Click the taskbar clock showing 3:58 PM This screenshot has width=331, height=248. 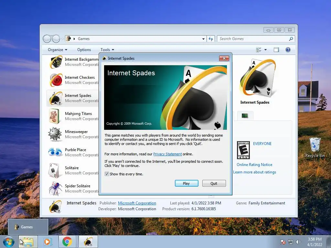(x=315, y=242)
